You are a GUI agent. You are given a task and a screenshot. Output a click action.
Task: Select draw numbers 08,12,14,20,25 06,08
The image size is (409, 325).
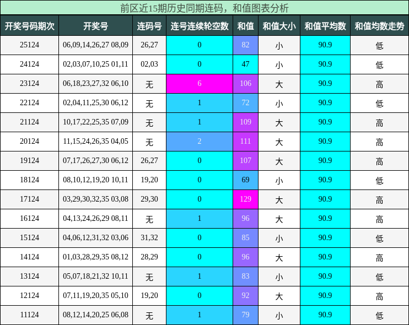point(96,315)
